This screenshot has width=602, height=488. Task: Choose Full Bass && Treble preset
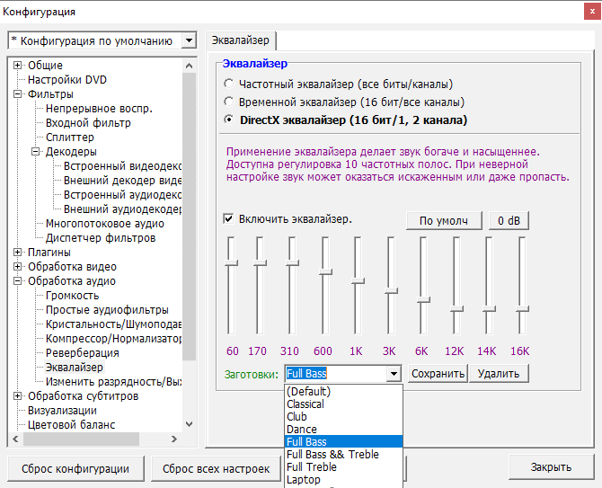343,454
